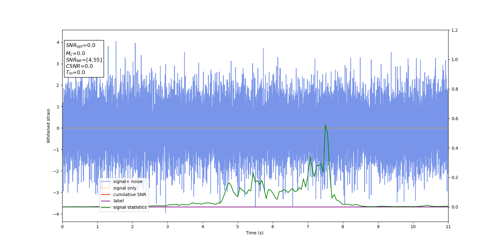This screenshot has width=498, height=249.
Task: Click the Mc=0.0 annotation text
Action: tap(75, 54)
